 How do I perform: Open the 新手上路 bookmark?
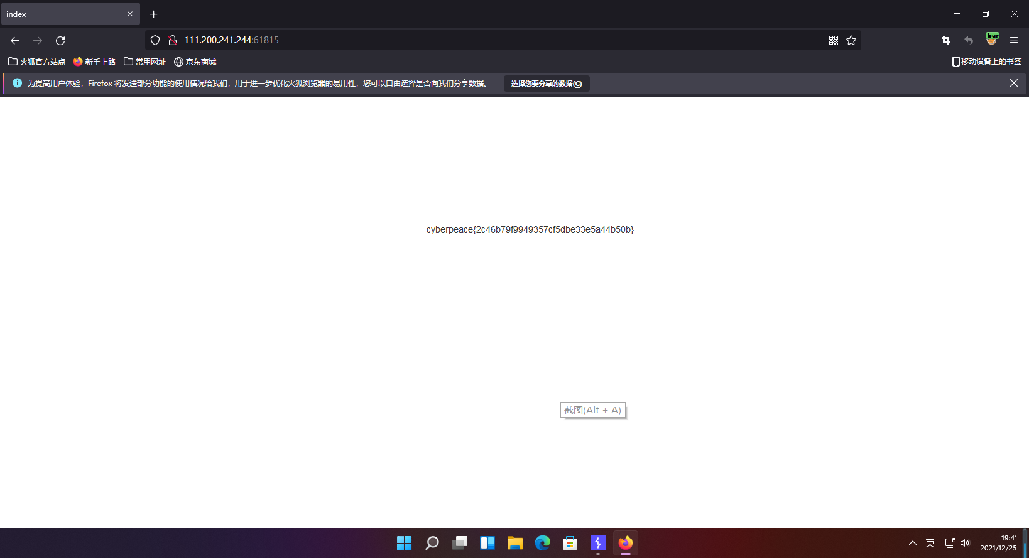coord(94,62)
